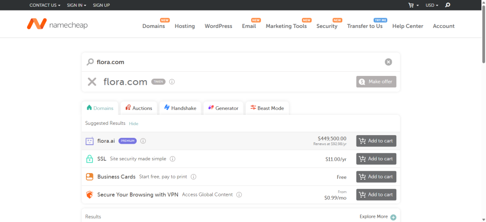Click the $449,500.00 price text
This screenshot has height=222, width=486.
tap(332, 139)
